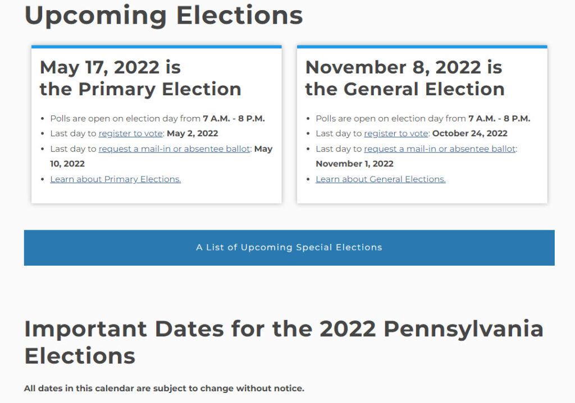Click the November 1, 2022 ballot deadline text
The width and height of the screenshot is (575, 403).
(x=355, y=164)
